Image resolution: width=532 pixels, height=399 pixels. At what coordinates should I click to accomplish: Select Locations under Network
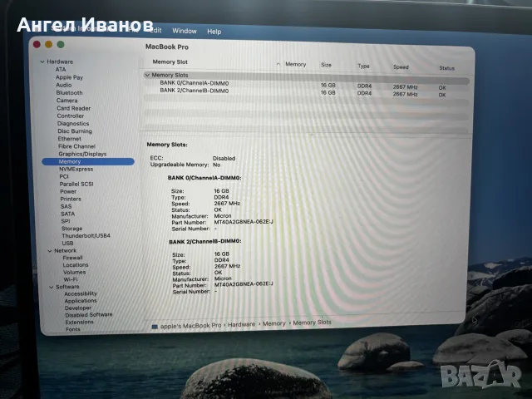[76, 265]
